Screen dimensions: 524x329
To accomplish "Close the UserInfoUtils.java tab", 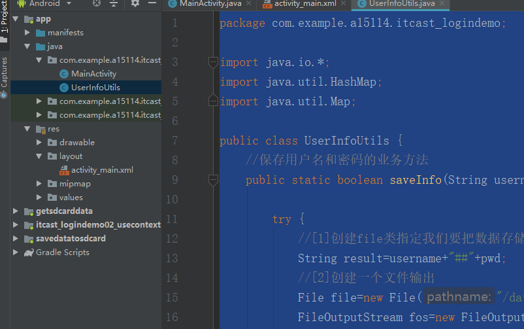I will (442, 3).
